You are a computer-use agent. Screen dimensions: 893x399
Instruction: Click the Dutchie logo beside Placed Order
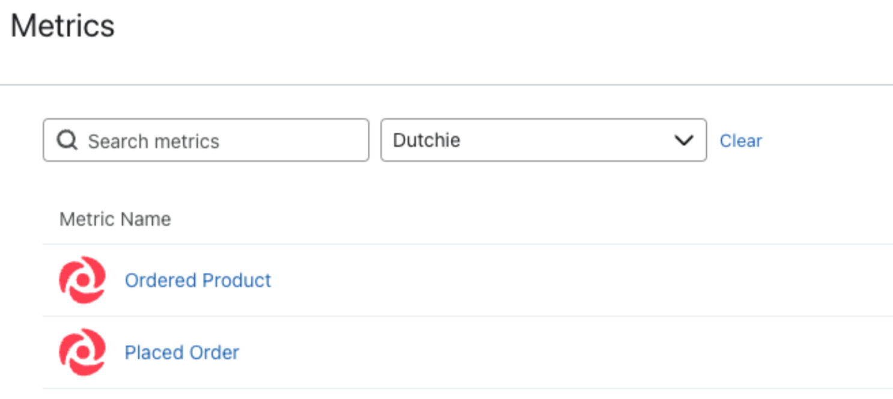tap(82, 352)
